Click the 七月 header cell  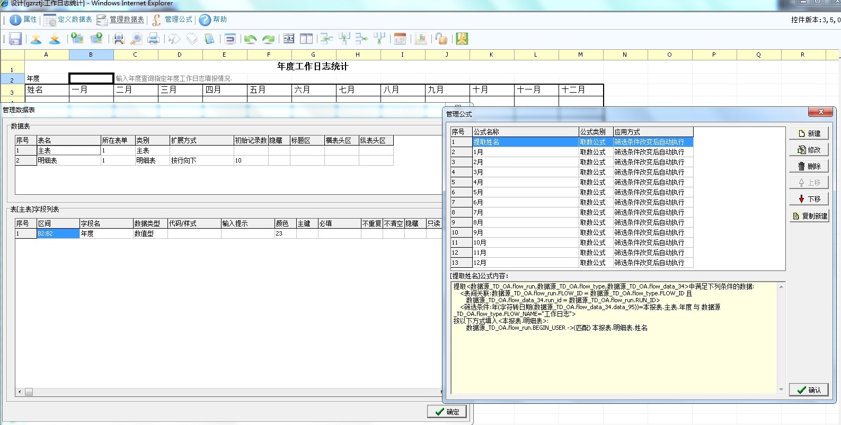pyautogui.click(x=358, y=90)
